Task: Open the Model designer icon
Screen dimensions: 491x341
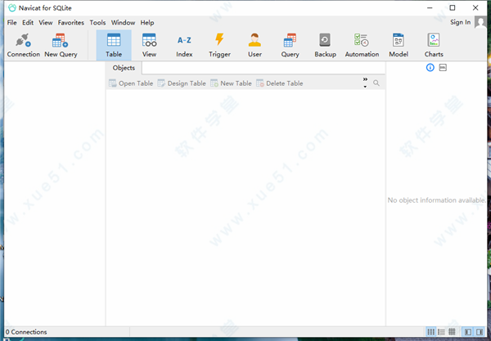Action: tap(399, 44)
